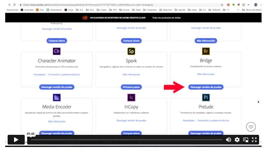
Task: Download Character Animator trial version button
Action: (x=56, y=87)
